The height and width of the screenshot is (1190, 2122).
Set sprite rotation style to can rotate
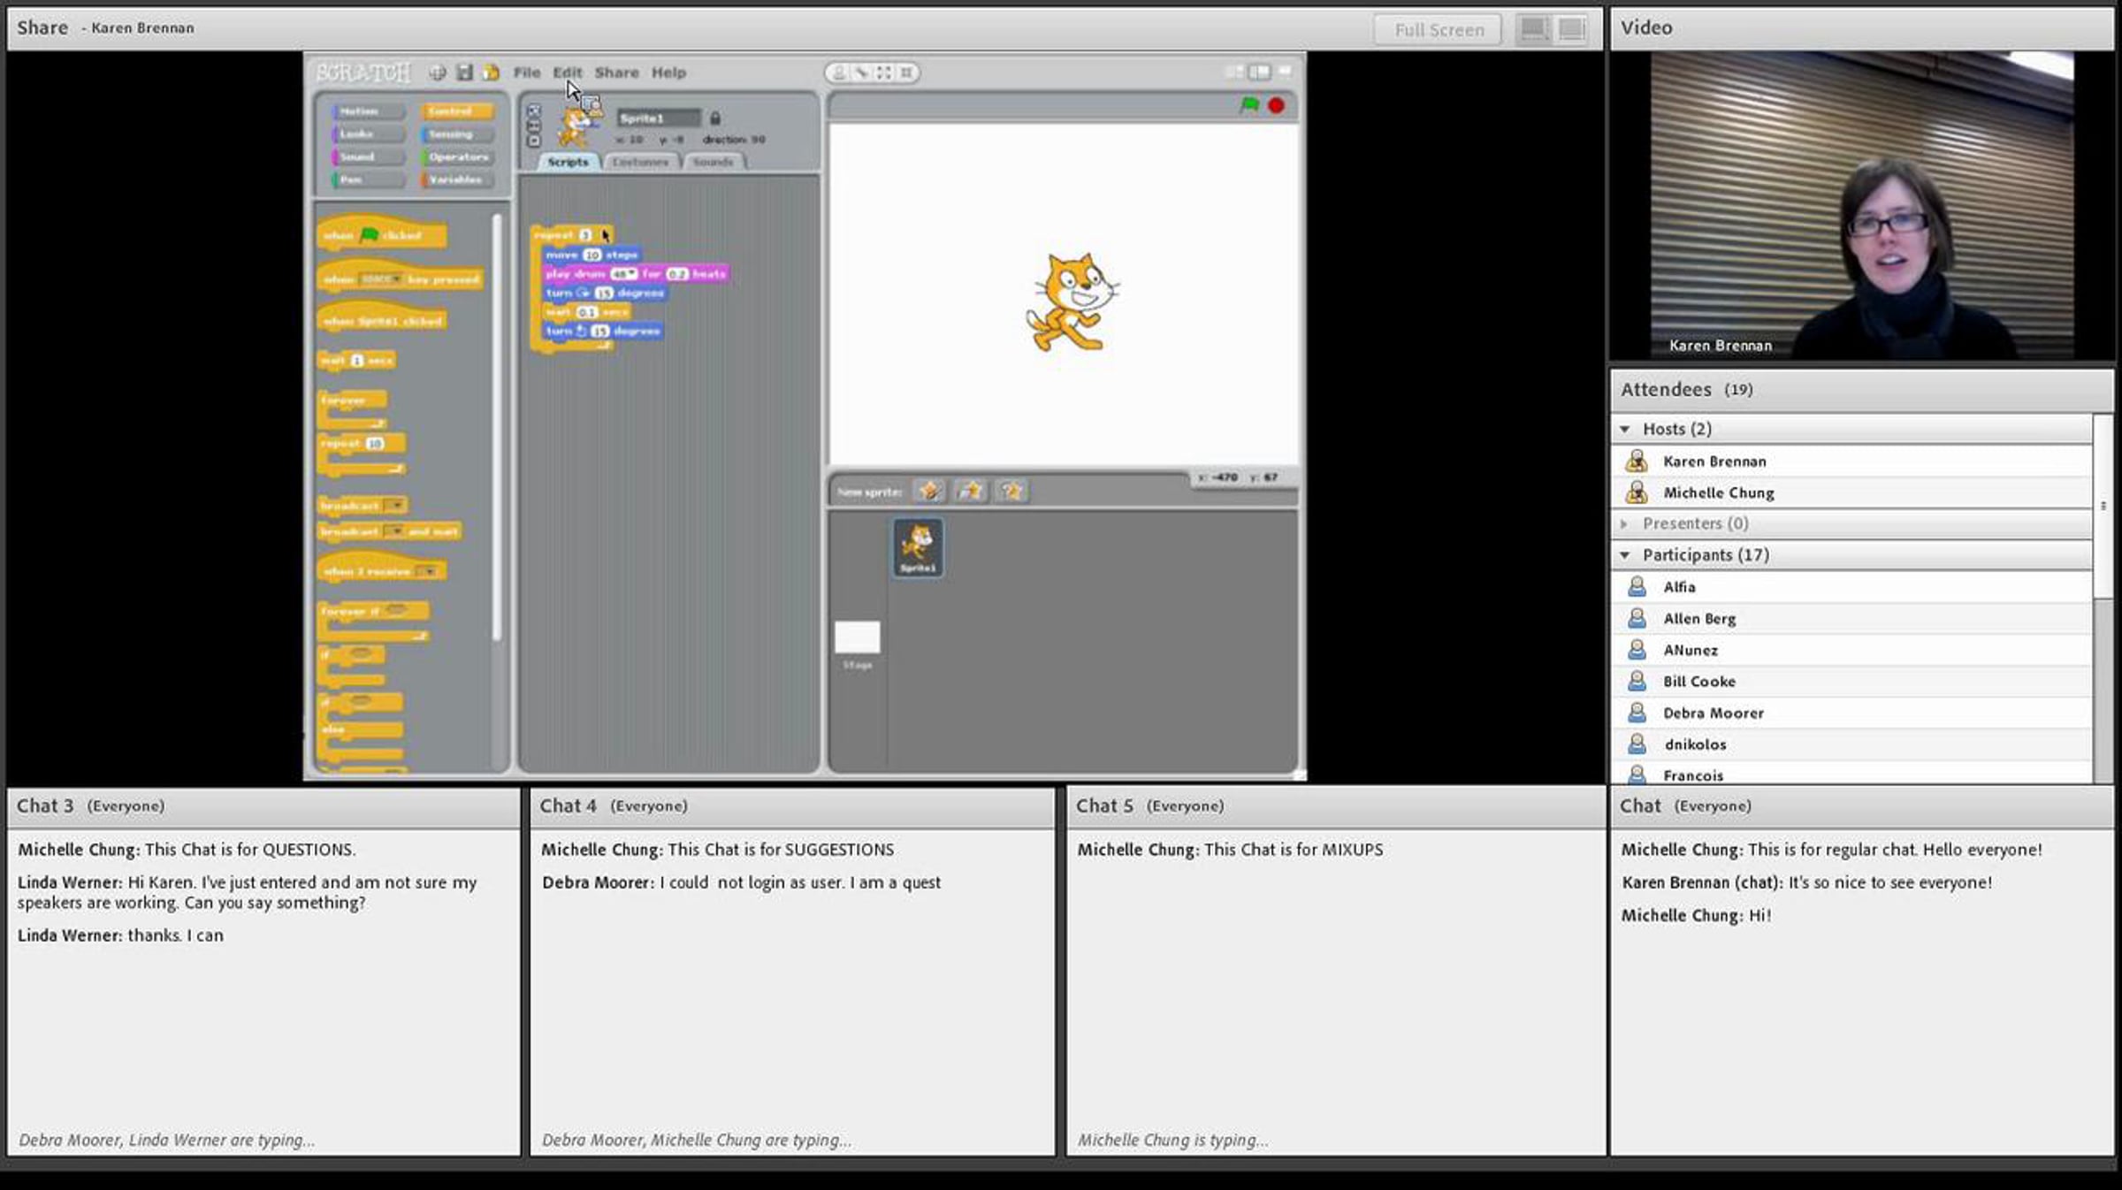533,111
